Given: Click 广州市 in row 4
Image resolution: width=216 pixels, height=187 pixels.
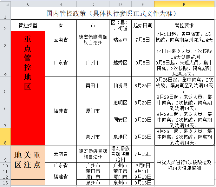Looking at the screenshot, I should tap(93, 62).
